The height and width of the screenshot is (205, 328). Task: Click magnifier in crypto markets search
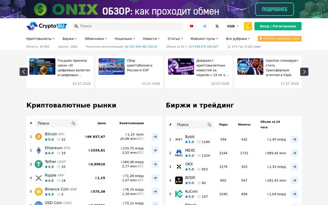(x=73, y=123)
